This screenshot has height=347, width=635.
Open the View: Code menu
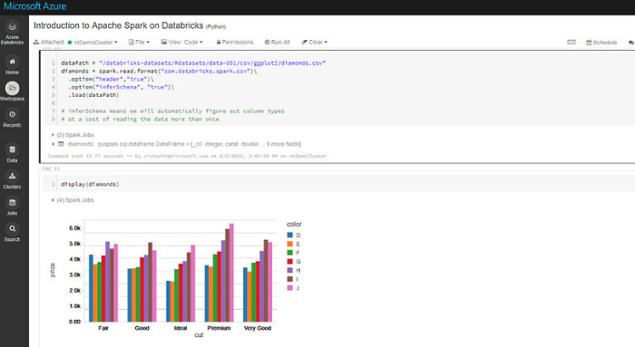tap(181, 42)
